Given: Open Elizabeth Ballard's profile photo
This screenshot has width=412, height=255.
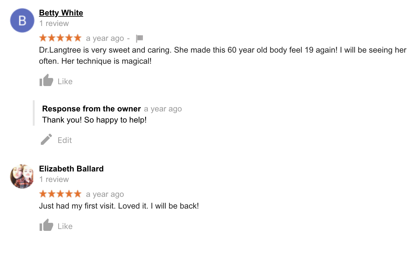Looking at the screenshot, I should pyautogui.click(x=22, y=176).
